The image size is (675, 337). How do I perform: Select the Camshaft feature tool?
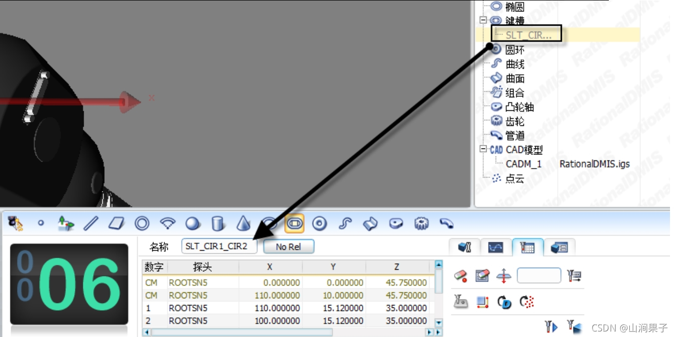tap(396, 224)
